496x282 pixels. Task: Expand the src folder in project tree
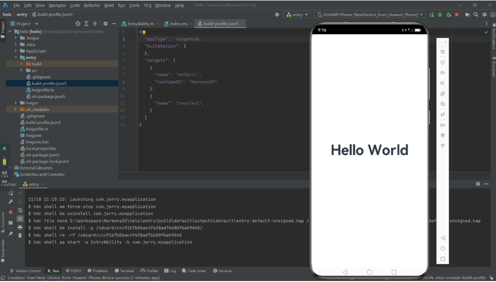point(22,70)
